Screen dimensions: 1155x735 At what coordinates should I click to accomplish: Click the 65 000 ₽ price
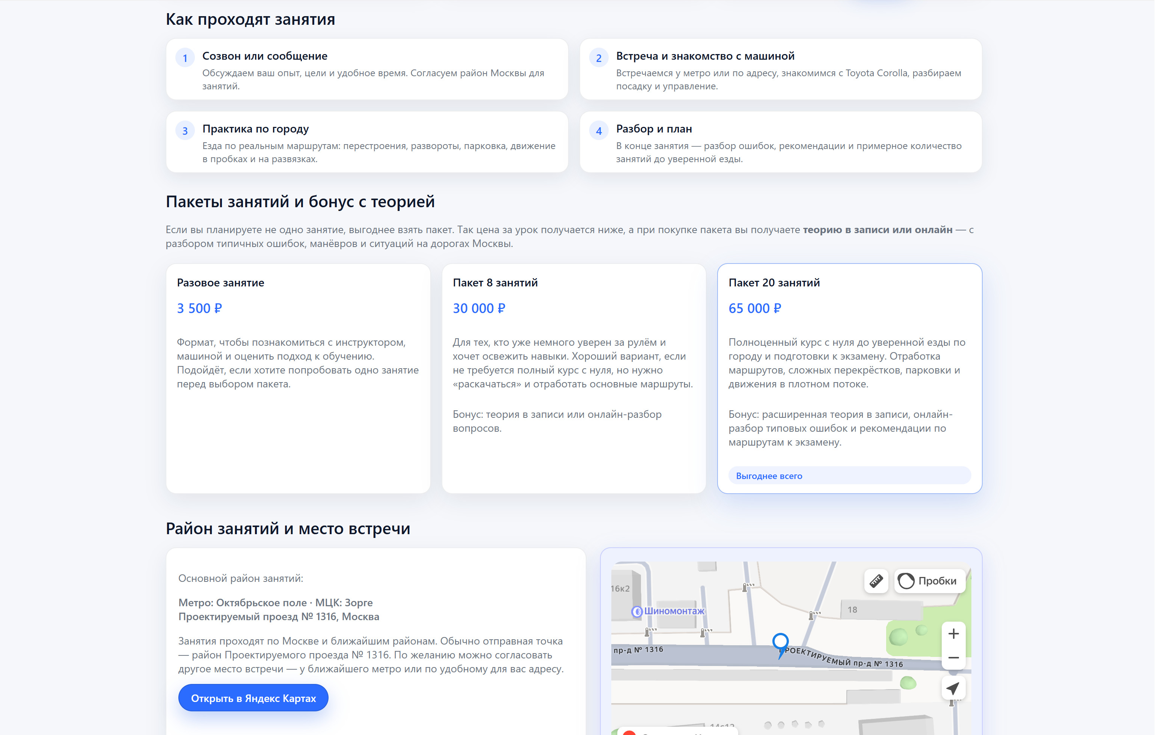click(x=754, y=308)
